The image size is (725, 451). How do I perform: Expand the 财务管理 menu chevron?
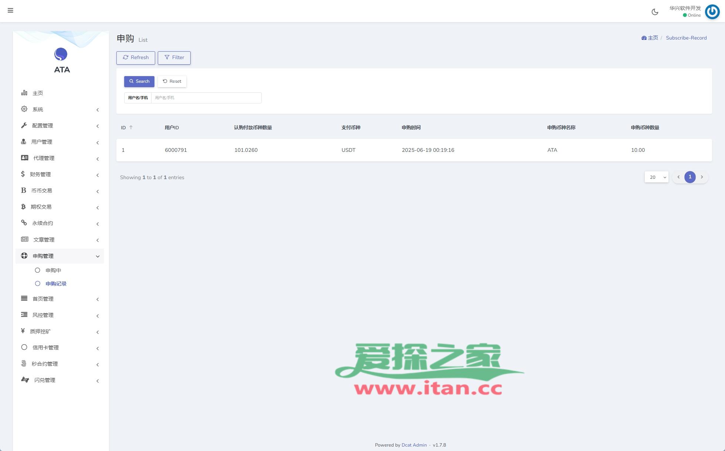[98, 175]
